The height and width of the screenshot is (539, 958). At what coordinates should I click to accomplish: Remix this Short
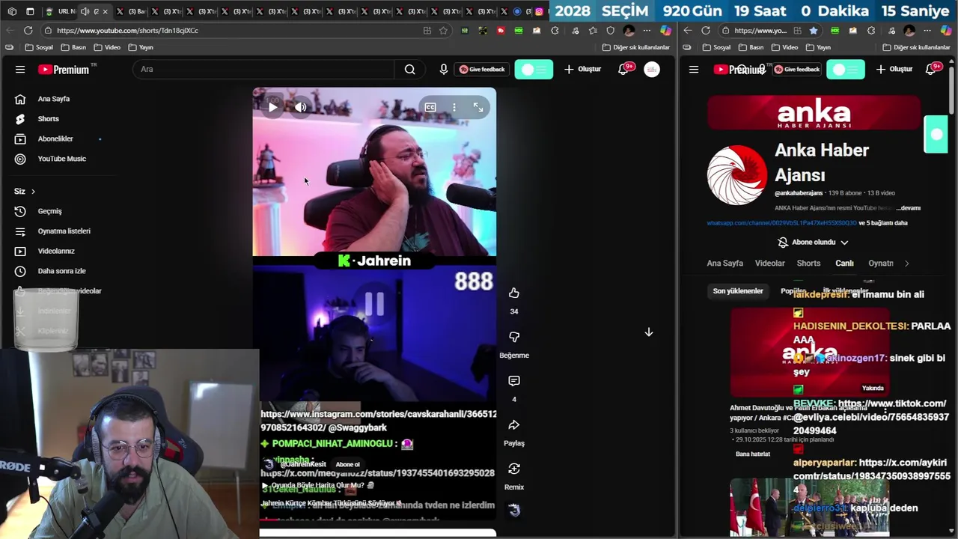click(514, 469)
